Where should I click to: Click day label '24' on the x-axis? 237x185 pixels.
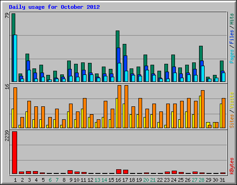174,180
